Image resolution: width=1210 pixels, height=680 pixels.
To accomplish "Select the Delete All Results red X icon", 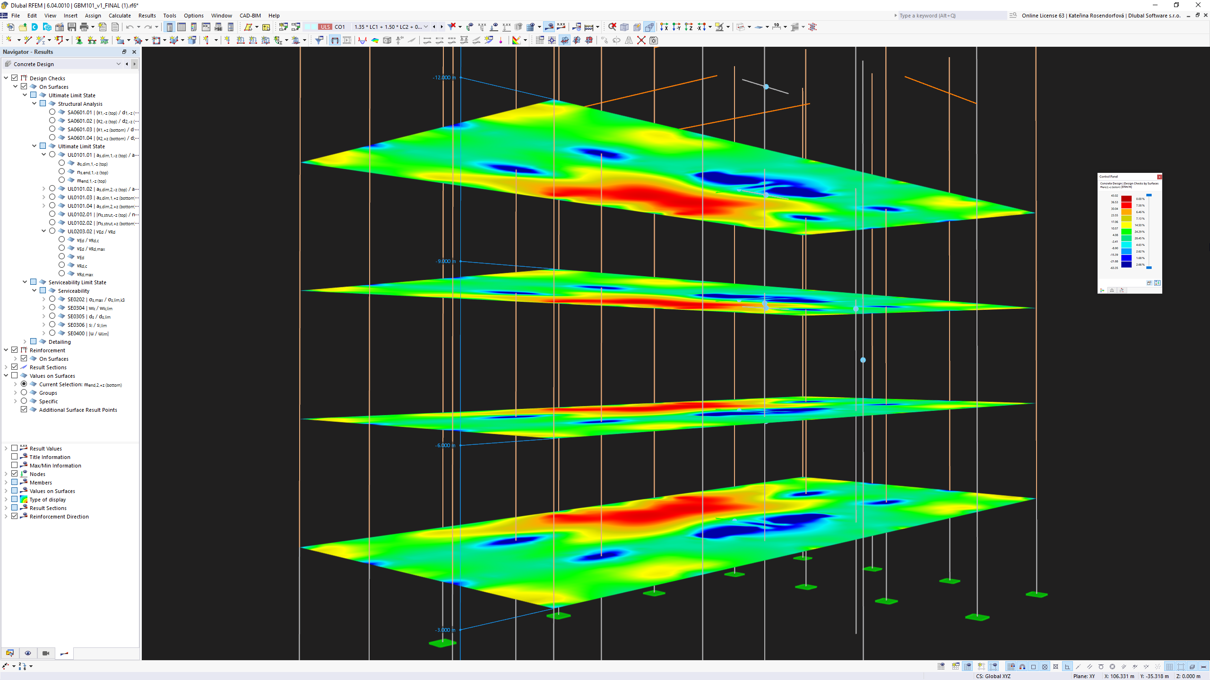I will pos(641,40).
